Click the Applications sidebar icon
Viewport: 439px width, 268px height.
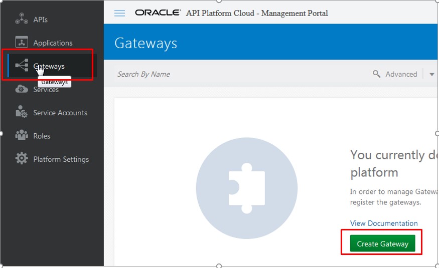coord(22,43)
